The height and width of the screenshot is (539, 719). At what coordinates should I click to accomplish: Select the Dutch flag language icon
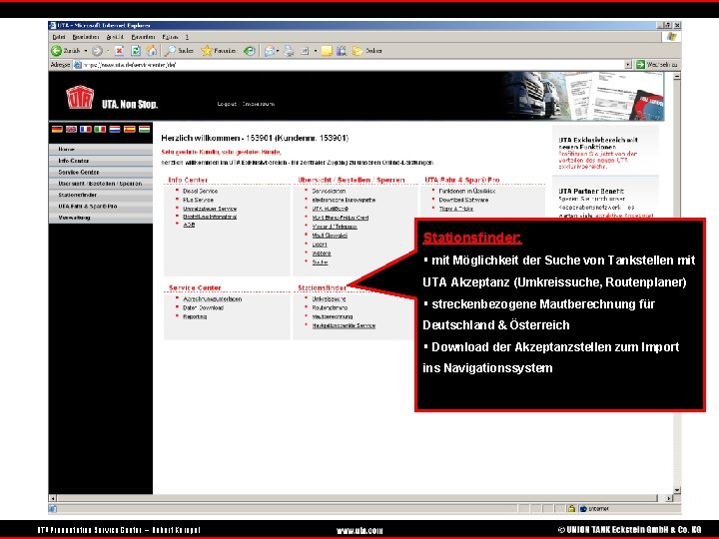coord(115,129)
